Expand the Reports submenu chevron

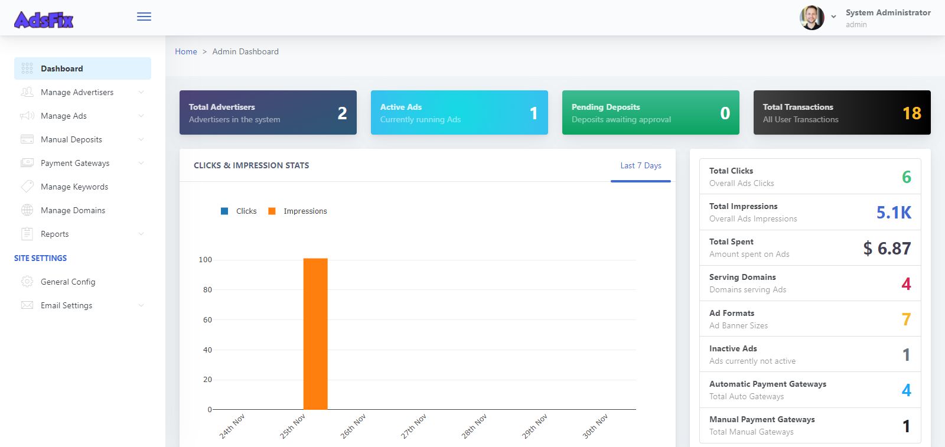click(141, 234)
